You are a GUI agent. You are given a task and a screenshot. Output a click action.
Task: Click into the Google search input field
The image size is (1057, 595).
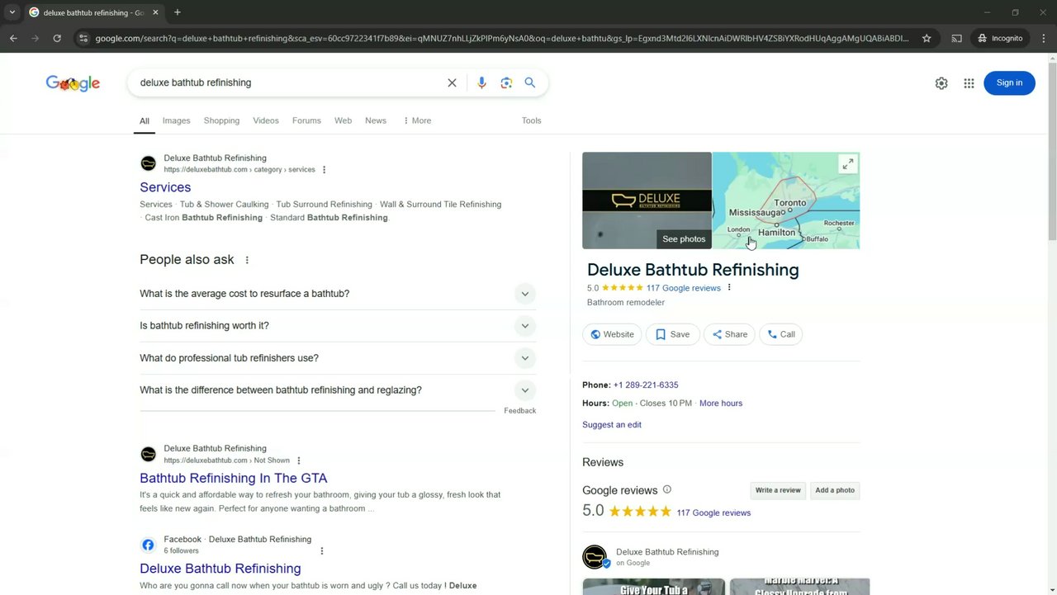(x=289, y=83)
